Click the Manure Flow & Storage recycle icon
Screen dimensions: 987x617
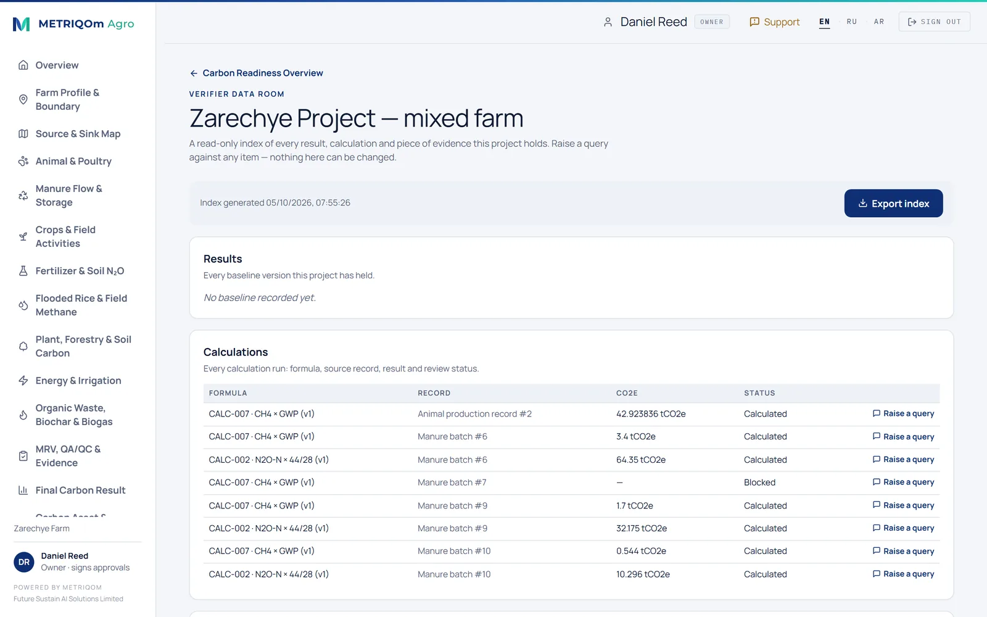click(x=23, y=196)
